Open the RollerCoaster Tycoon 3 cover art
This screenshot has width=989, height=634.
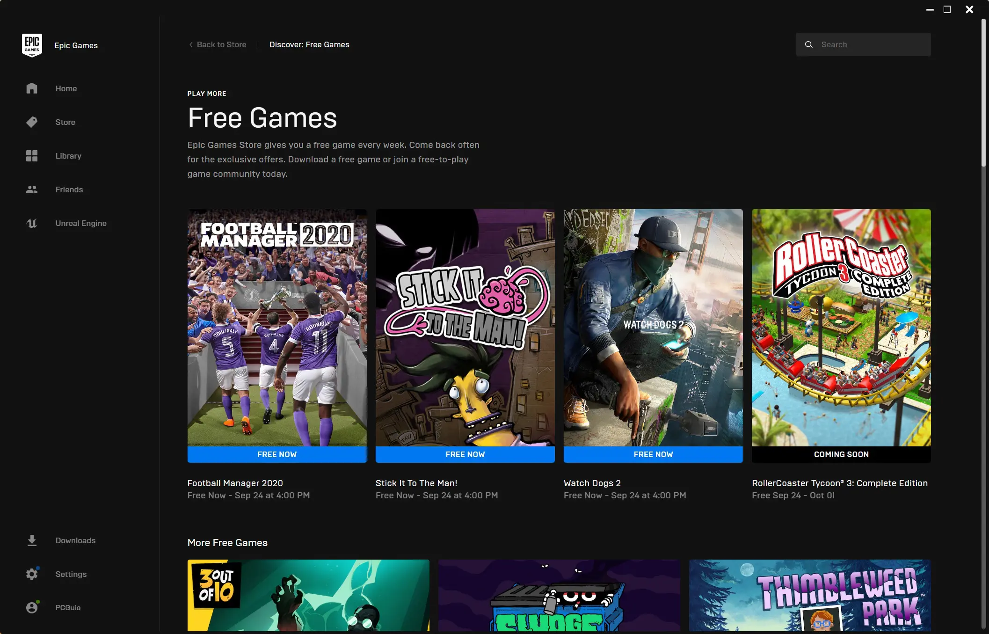841,328
